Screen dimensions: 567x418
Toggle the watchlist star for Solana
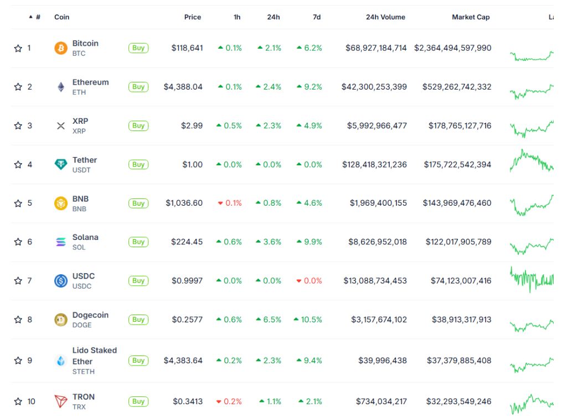point(18,241)
